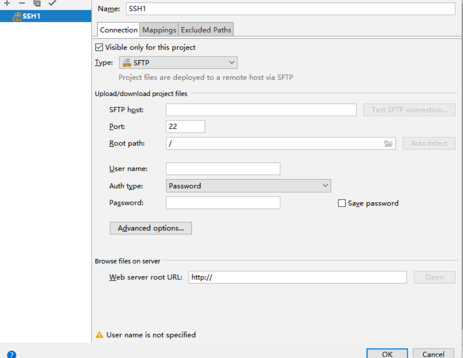Click the add server plus icon

(x=7, y=3)
